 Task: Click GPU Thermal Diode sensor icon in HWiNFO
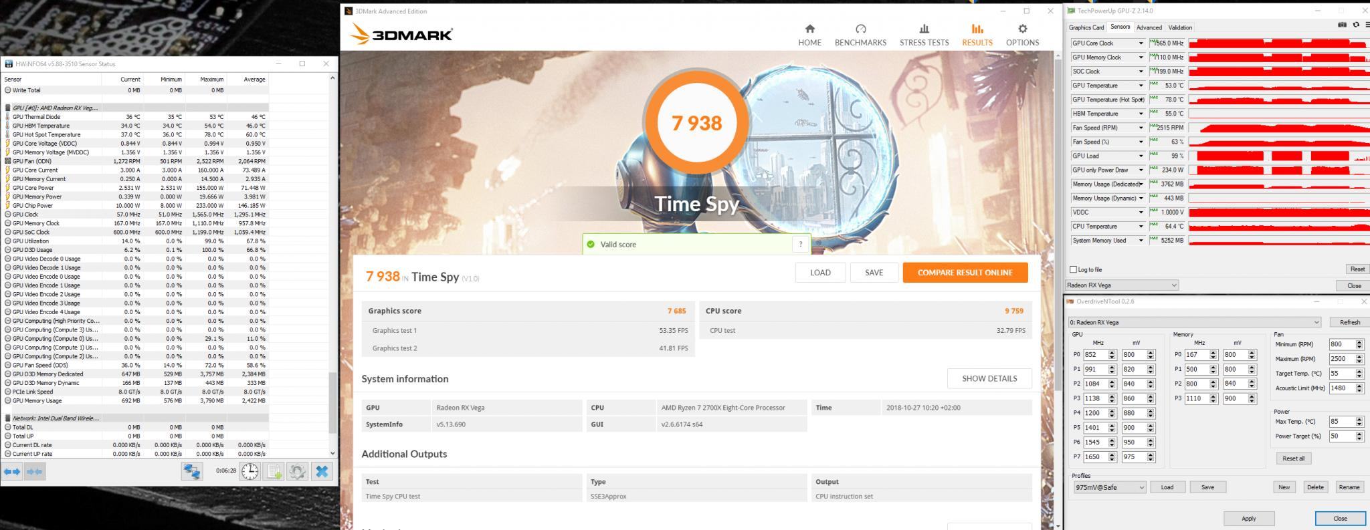pos(7,116)
